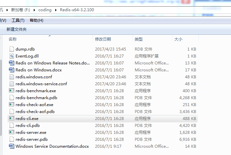Sort by the 名称 column header

tap(13, 39)
